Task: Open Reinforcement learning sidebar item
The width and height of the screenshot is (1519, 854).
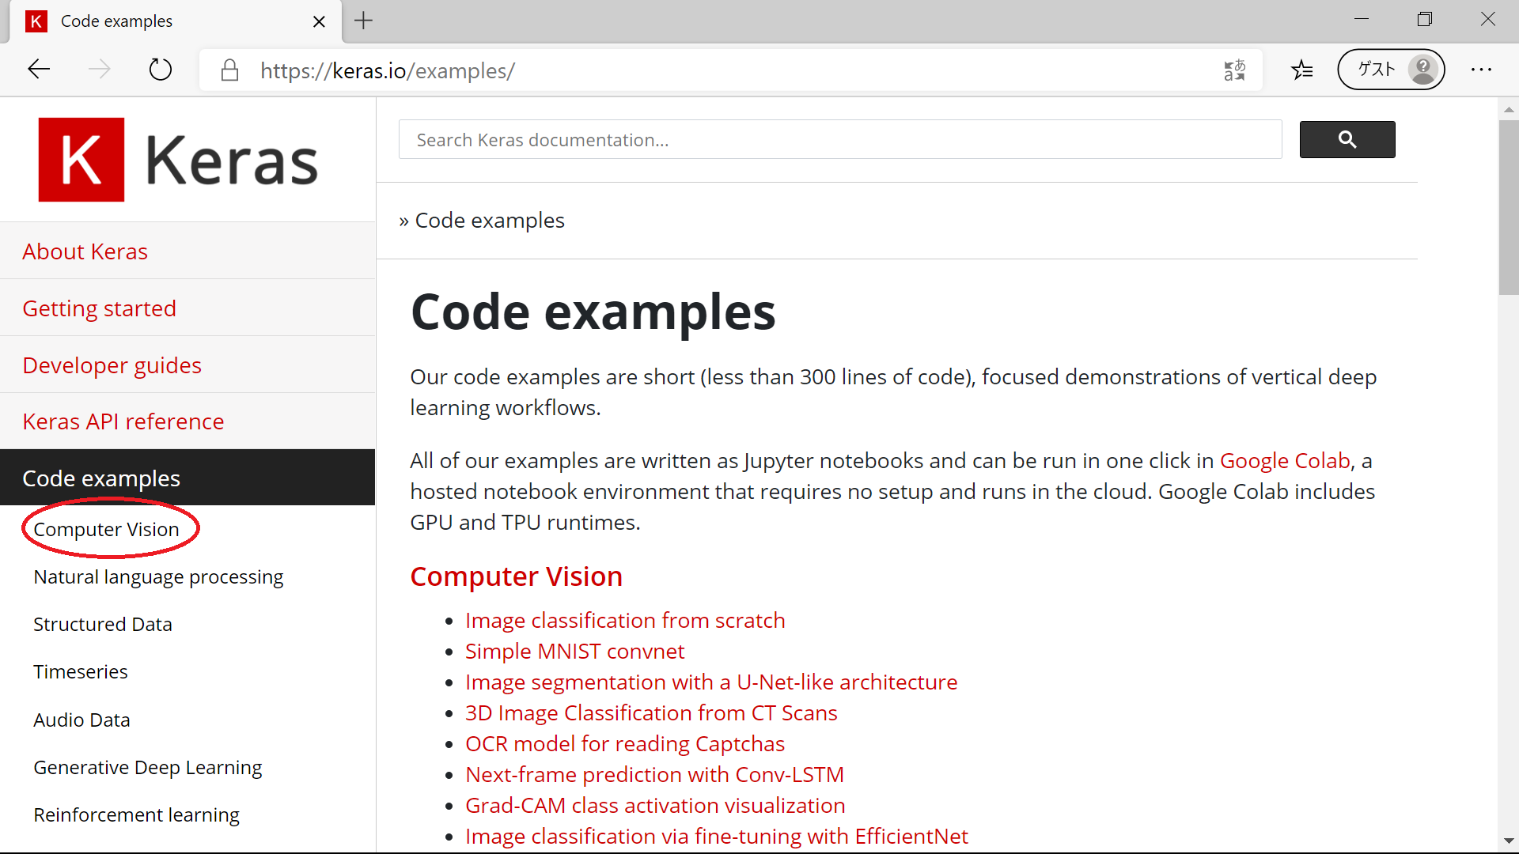Action: point(136,814)
